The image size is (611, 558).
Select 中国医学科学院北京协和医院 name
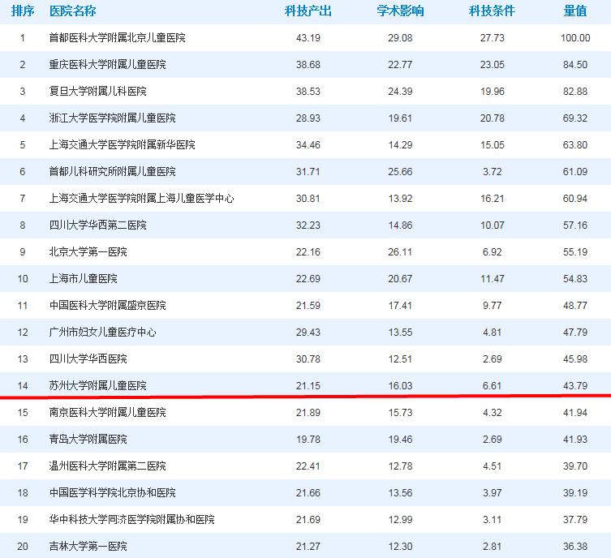click(112, 492)
